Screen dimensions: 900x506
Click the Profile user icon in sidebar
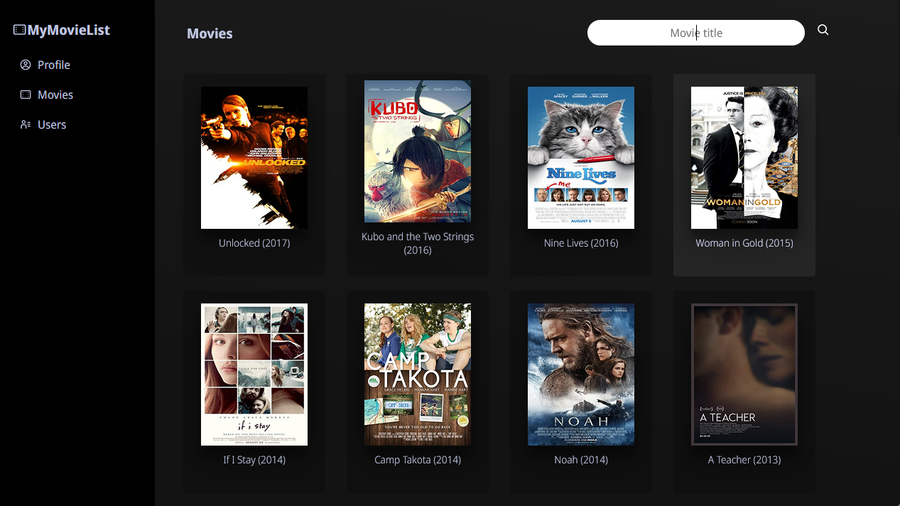point(26,65)
